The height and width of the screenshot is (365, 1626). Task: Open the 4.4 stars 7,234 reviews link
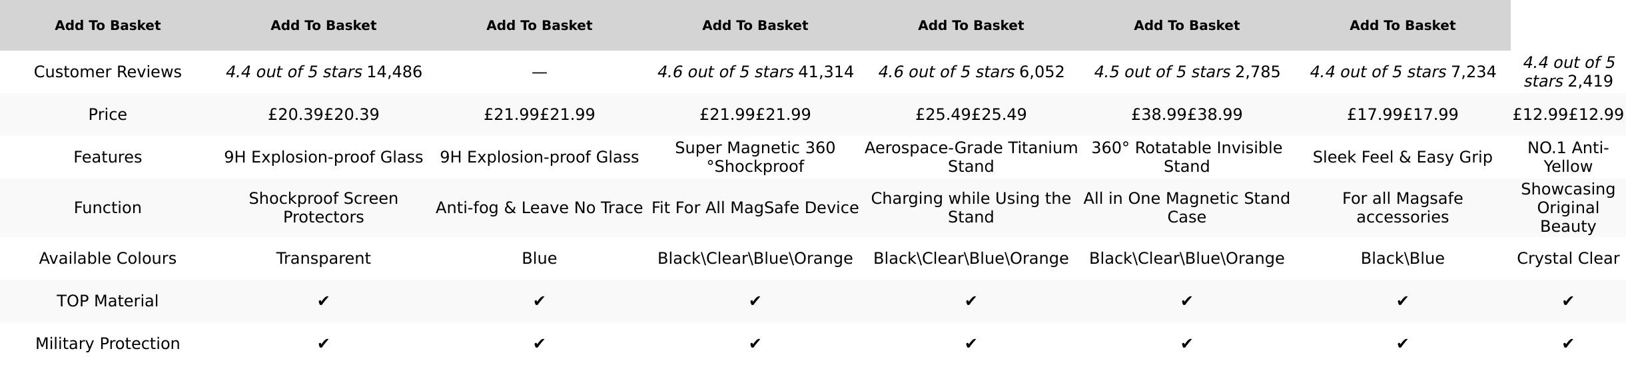click(1402, 72)
